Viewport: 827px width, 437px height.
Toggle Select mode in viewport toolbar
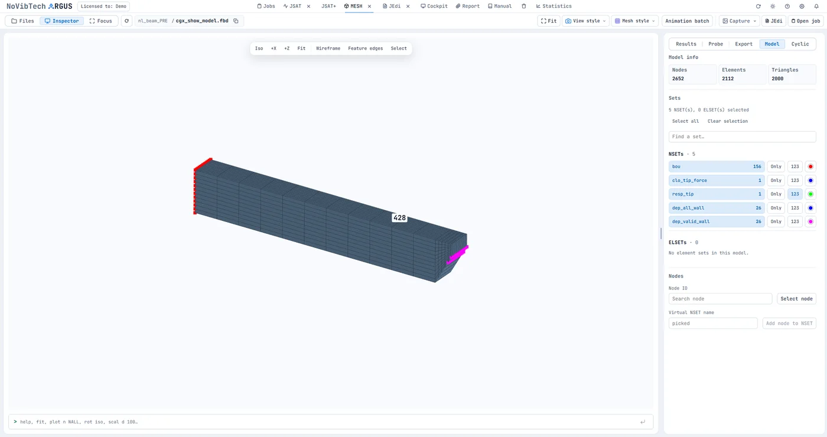[399, 48]
